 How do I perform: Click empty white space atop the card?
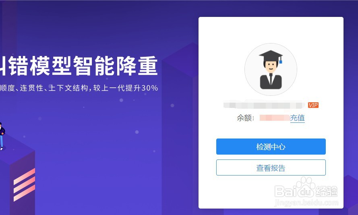(x=271, y=30)
